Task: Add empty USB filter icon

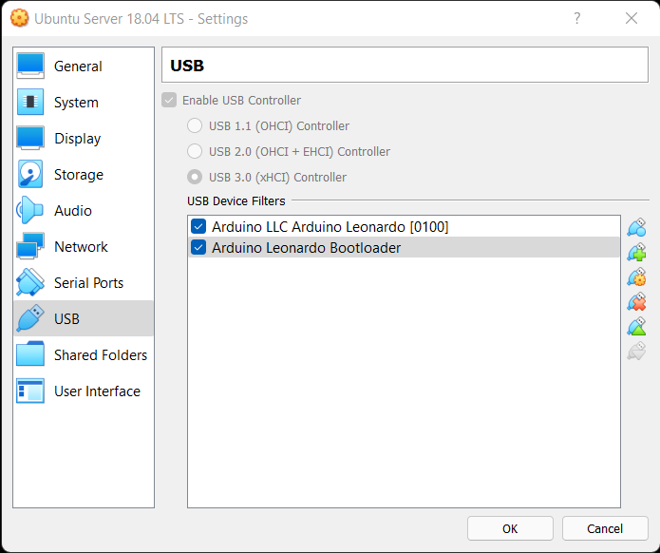Action: click(x=636, y=227)
